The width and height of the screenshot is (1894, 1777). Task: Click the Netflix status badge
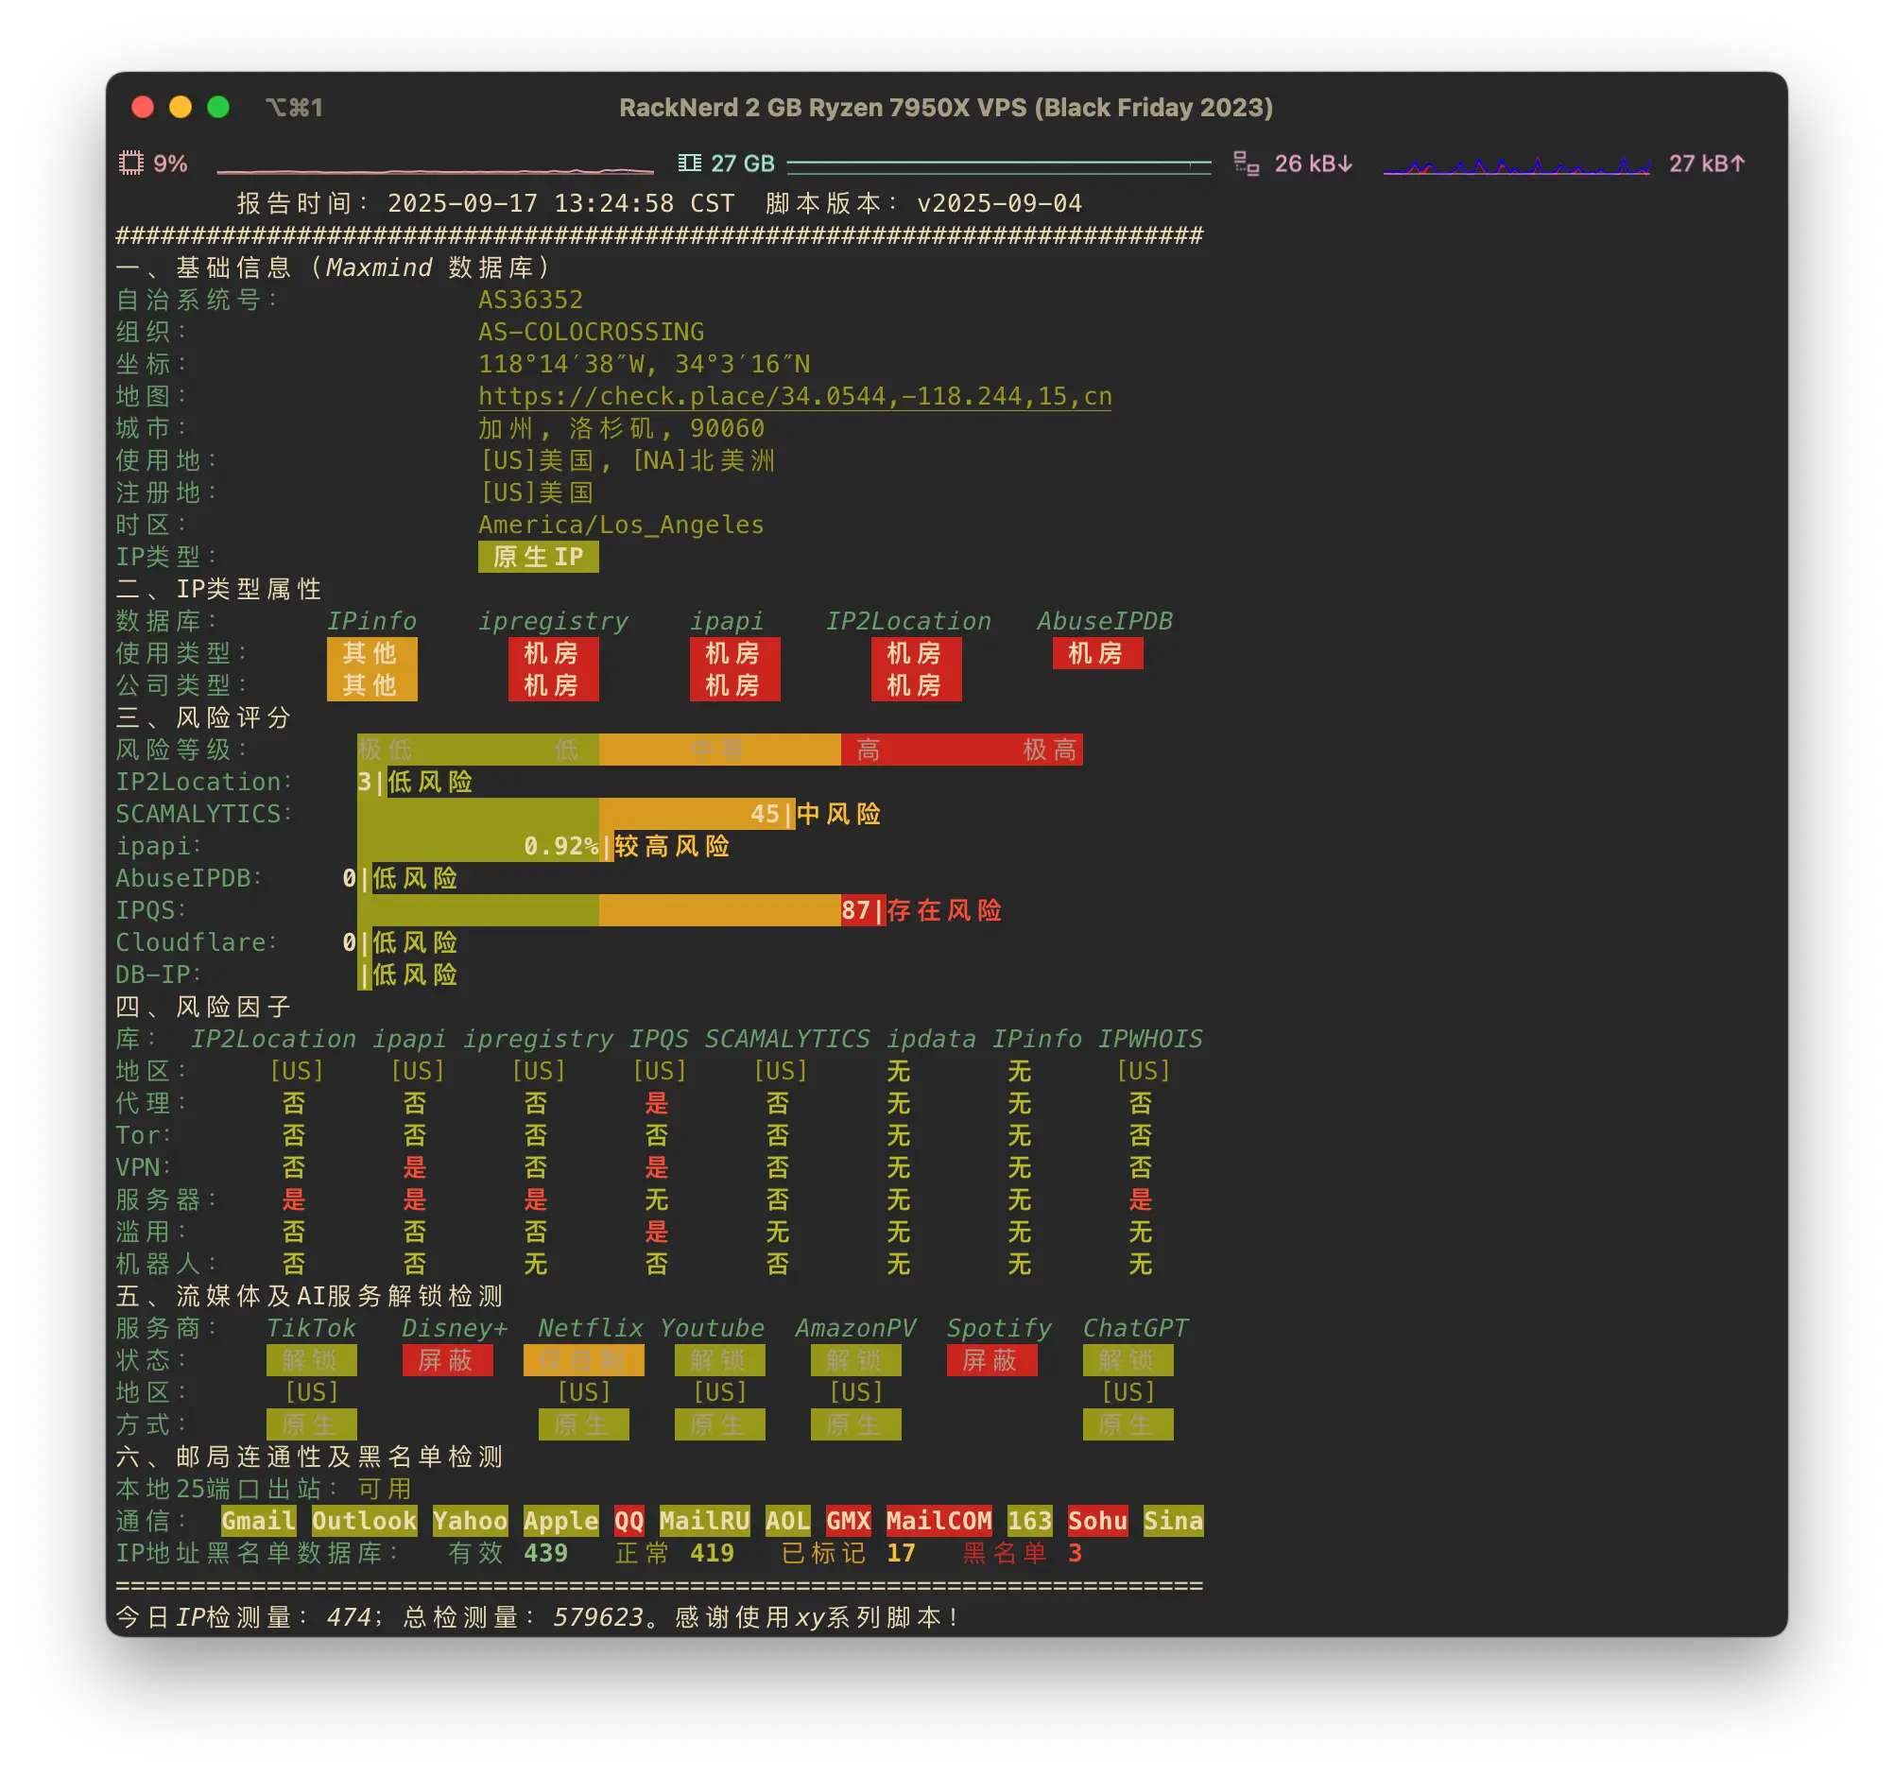pyautogui.click(x=584, y=1360)
